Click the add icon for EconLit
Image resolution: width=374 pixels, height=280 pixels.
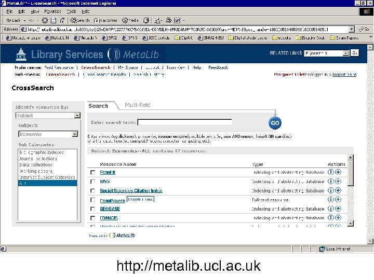pyautogui.click(x=338, y=172)
